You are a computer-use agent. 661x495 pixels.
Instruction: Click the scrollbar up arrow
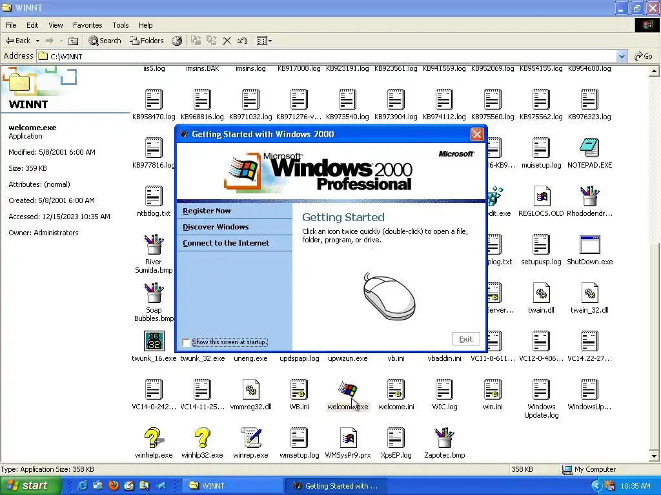654,71
